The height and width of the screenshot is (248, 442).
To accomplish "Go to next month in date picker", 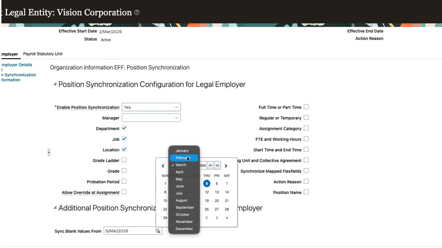I will 226,166.
